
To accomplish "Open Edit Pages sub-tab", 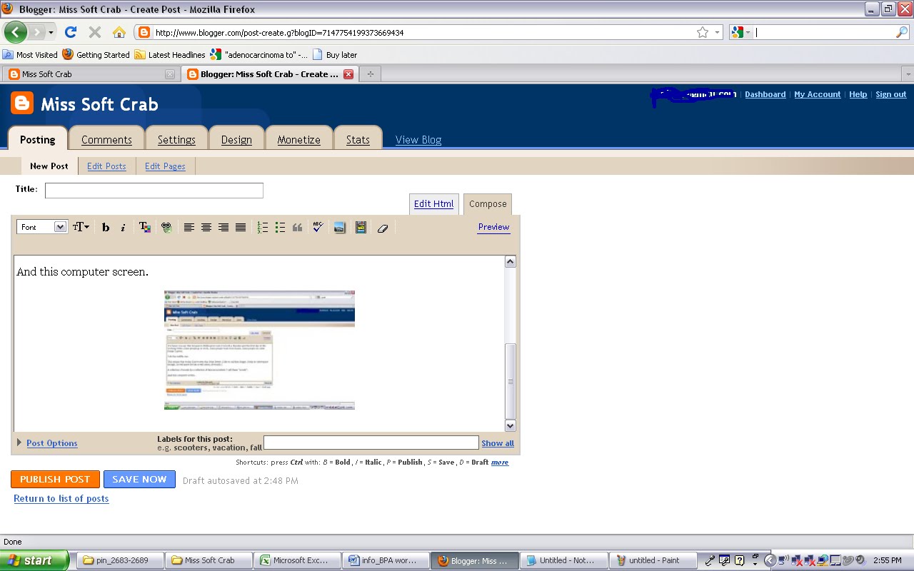I will [165, 166].
